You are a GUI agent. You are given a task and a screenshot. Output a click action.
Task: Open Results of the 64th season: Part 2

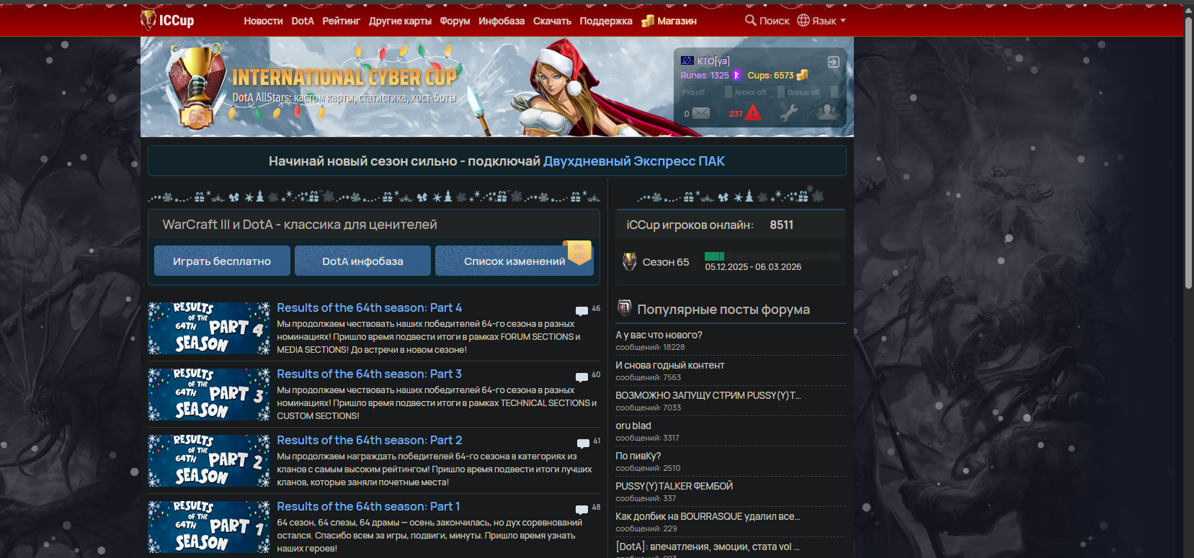pyautogui.click(x=369, y=440)
